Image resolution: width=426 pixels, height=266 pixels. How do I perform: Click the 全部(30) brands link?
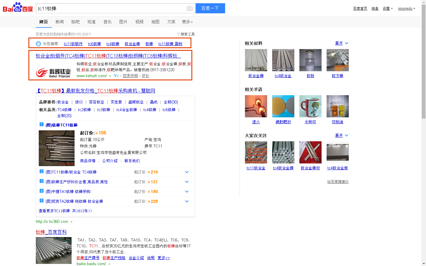[x=171, y=102]
